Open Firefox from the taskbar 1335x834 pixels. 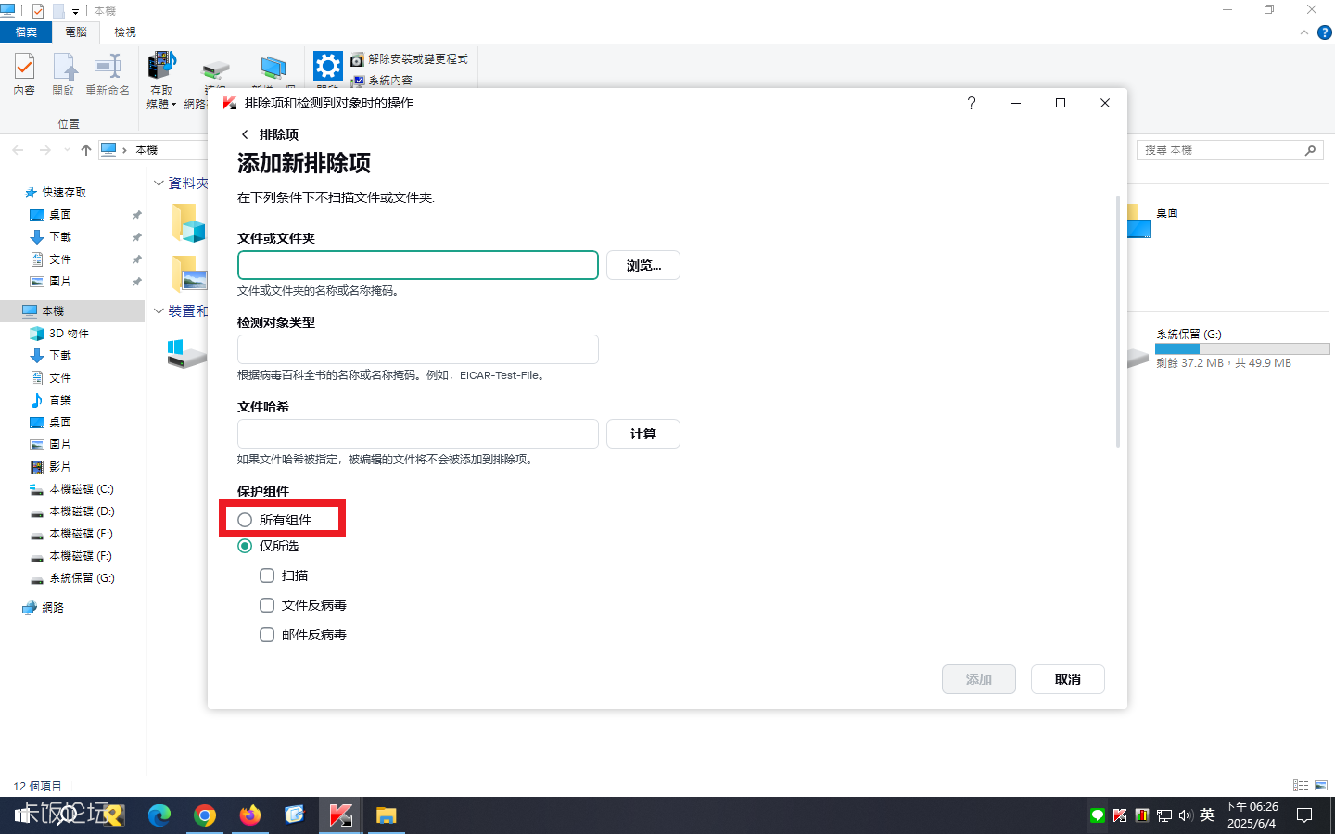point(250,815)
